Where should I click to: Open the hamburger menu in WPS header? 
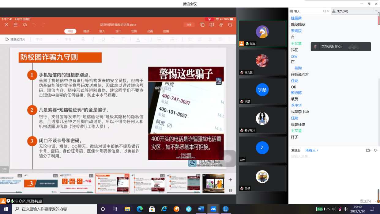pyautogui.click(x=16, y=25)
